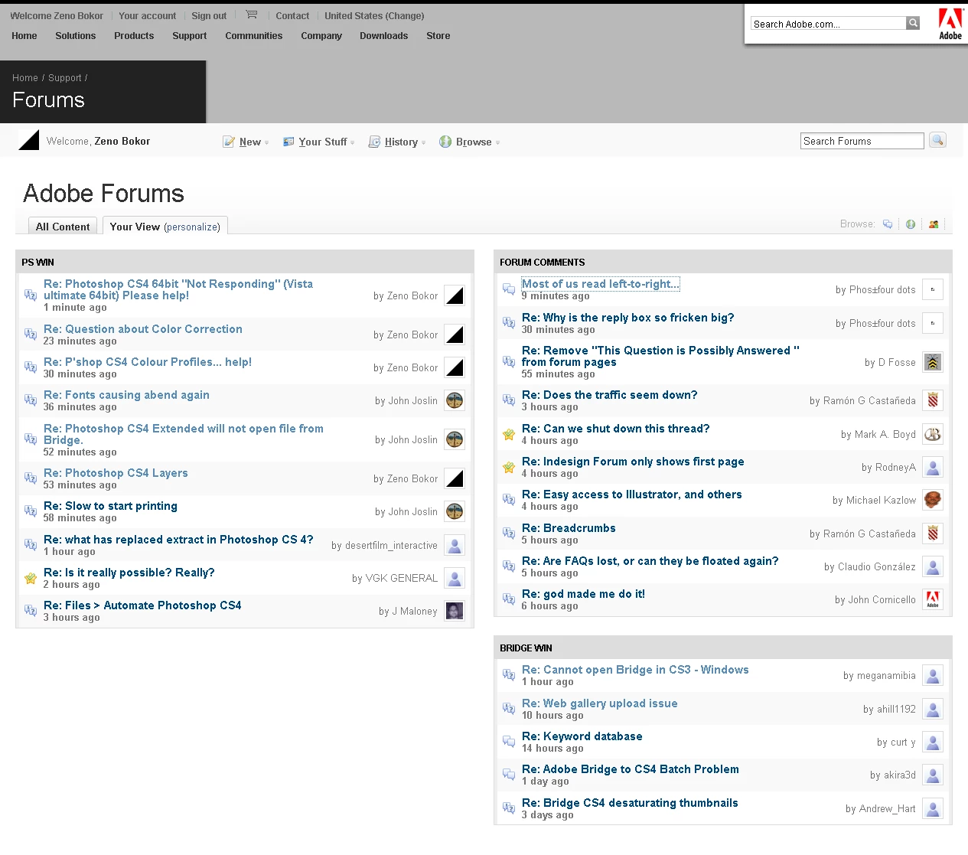Click D Fosse's avatar icon

(933, 362)
